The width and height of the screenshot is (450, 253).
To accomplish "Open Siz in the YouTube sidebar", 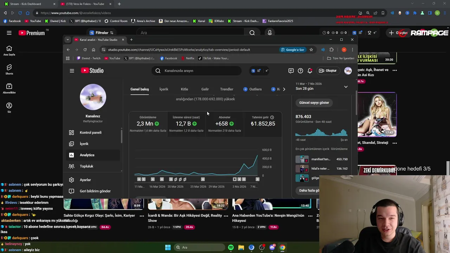I will click(9, 108).
